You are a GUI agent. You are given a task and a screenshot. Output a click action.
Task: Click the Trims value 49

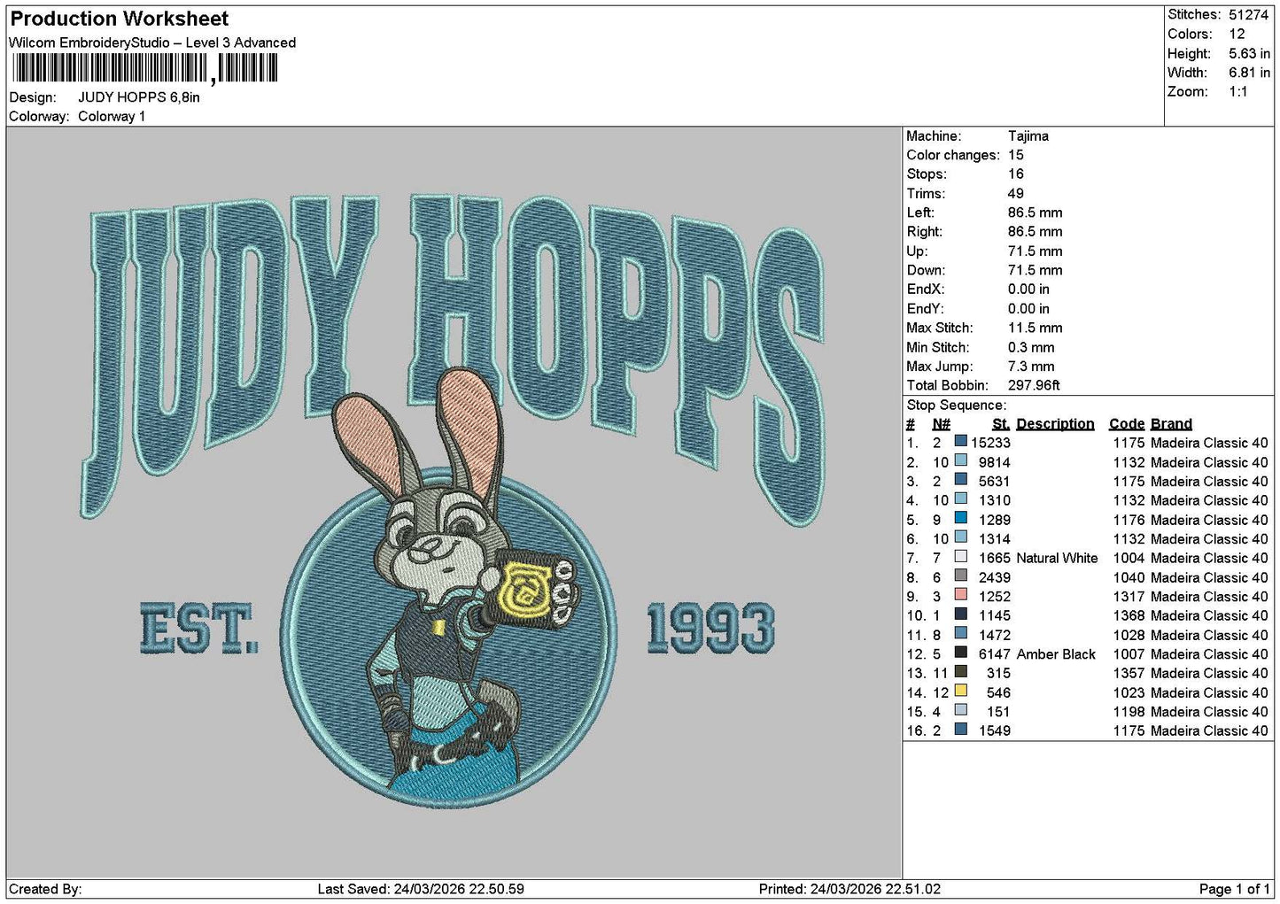click(x=1016, y=194)
